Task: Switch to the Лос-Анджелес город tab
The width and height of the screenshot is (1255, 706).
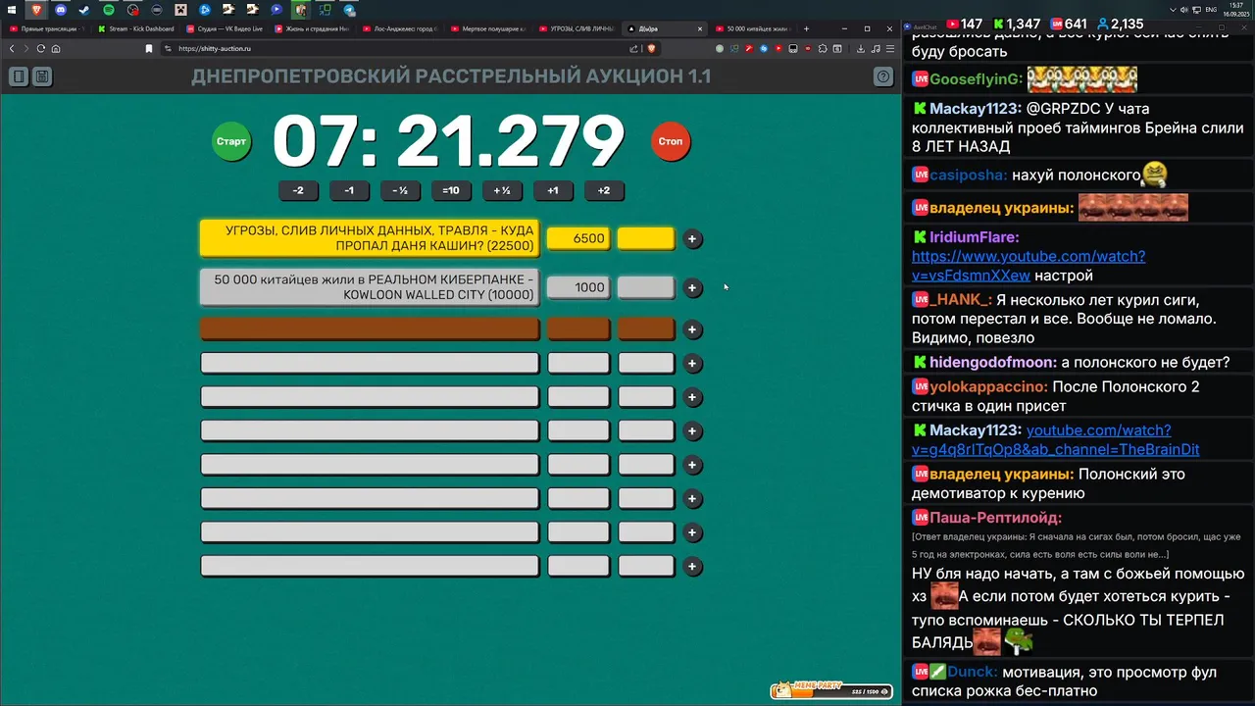Action: [x=401, y=28]
